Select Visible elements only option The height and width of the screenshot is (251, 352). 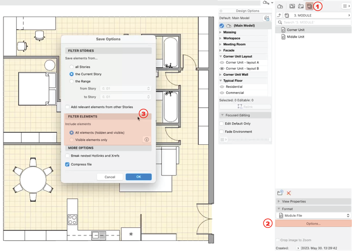coord(71,140)
